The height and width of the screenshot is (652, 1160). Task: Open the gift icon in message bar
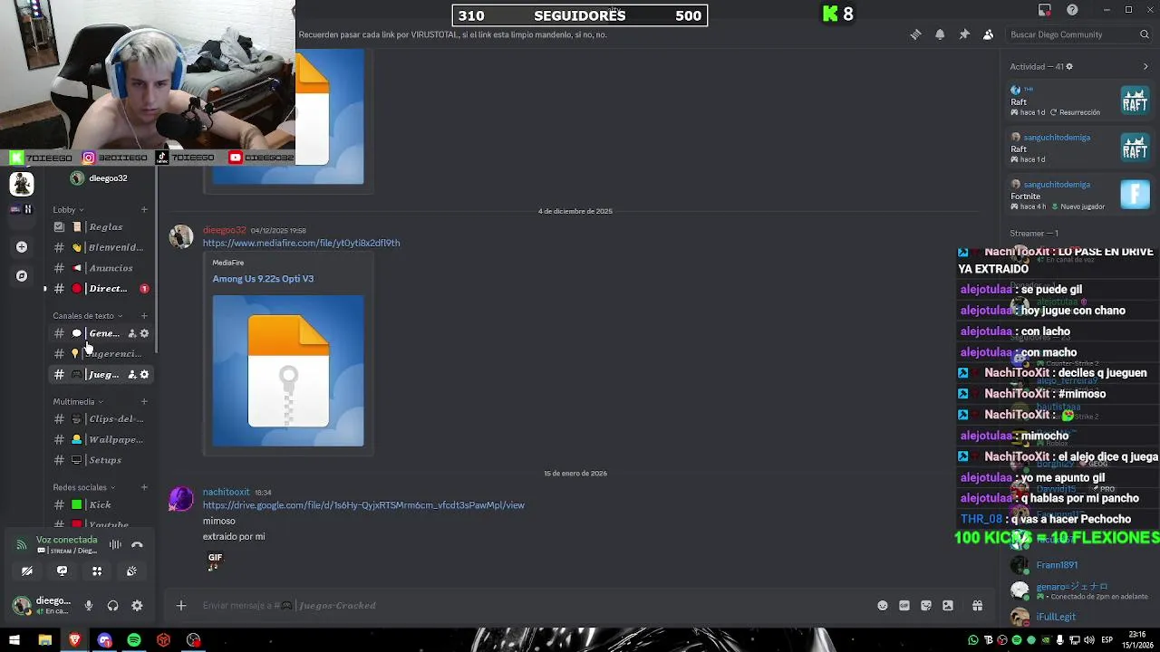977,606
